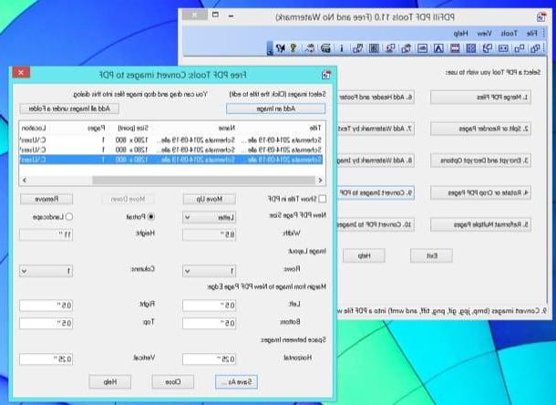Click '1. Merge PDF Files' button
556x405 pixels.
click(x=481, y=97)
